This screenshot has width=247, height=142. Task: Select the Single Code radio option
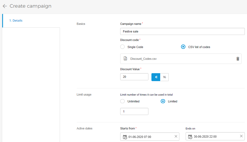123,47
